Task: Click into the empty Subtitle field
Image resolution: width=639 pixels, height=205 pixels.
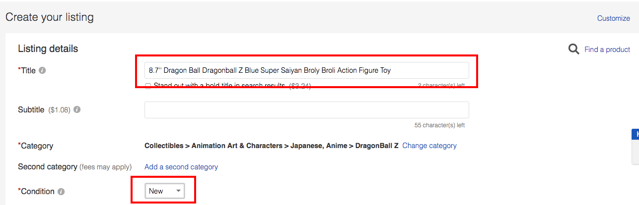Action: [307, 110]
